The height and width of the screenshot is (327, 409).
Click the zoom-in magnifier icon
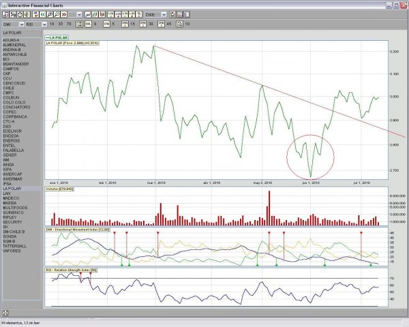click(50, 14)
